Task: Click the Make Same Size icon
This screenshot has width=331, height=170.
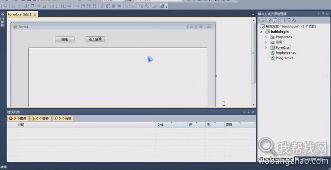Action: (63, 6)
